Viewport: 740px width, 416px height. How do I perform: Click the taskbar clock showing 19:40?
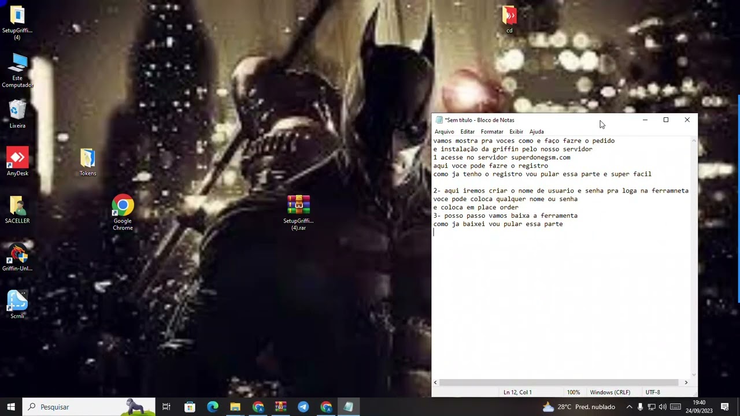point(699,407)
